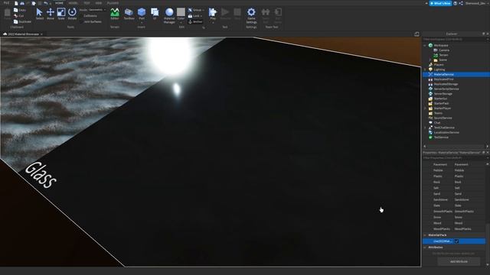This screenshot has width=490, height=275.
Task: Switch to the TEST ribbon tab
Action: (87, 3)
